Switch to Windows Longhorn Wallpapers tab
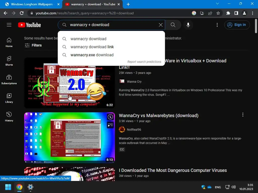Viewport: 258px width, 193px height. (x=31, y=4)
